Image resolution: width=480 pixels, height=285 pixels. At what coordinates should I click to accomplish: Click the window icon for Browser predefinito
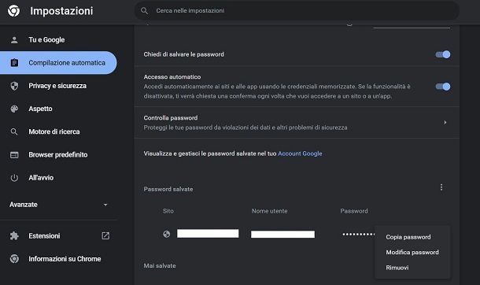14,155
